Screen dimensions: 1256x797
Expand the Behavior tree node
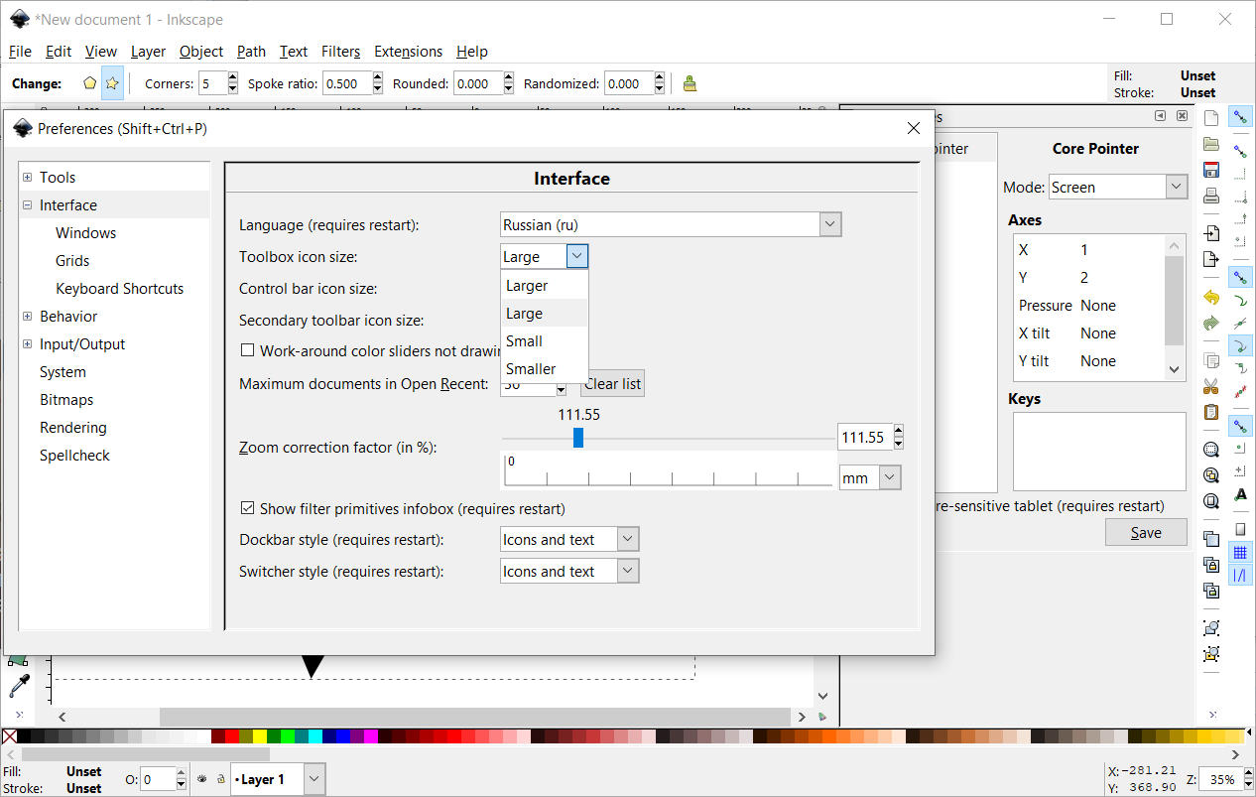pyautogui.click(x=28, y=316)
